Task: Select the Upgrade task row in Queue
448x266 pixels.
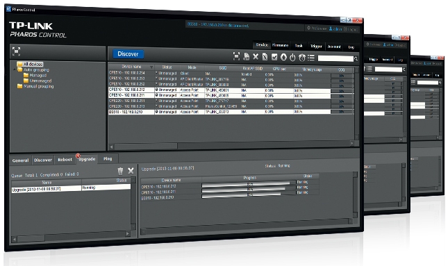Action: (71, 189)
